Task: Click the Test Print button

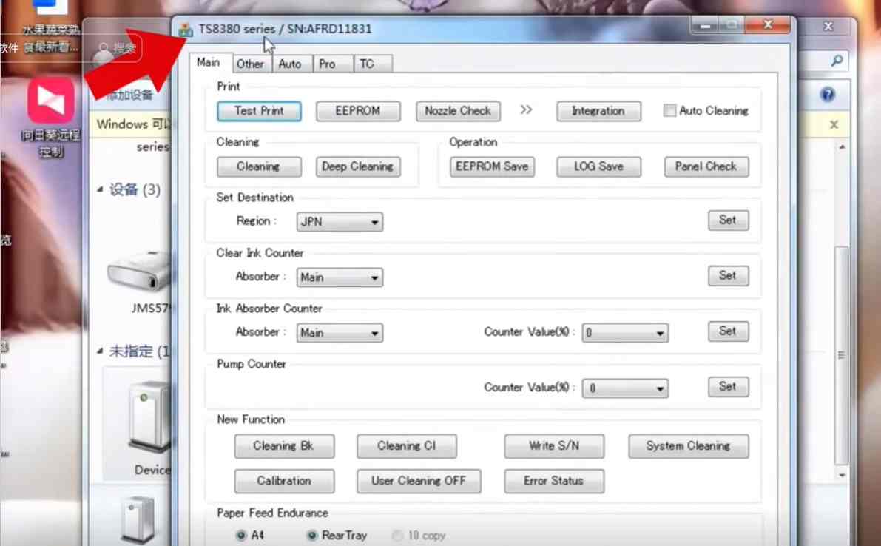Action: (259, 111)
